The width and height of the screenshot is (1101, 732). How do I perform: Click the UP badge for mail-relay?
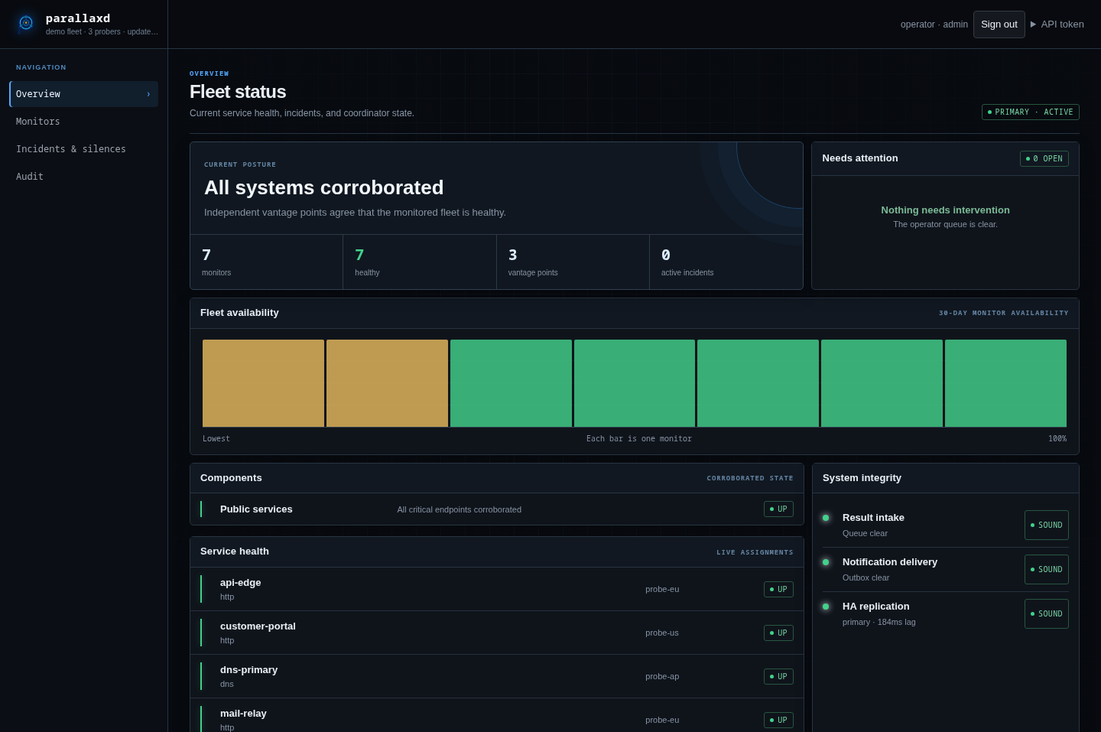click(x=778, y=721)
